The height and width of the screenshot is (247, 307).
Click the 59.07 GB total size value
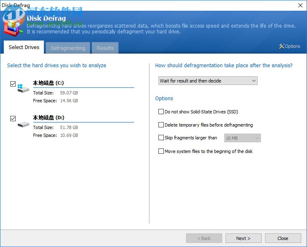click(69, 93)
